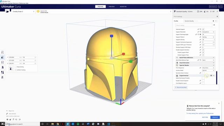Reset Generate Support to default via revert arrow
This screenshot has width=224, height=126.
[x=200, y=29]
